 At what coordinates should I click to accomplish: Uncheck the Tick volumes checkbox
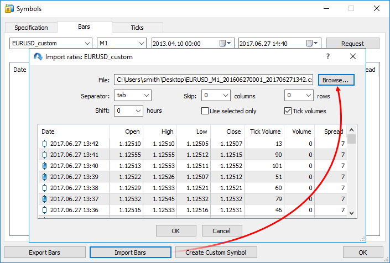(x=288, y=111)
